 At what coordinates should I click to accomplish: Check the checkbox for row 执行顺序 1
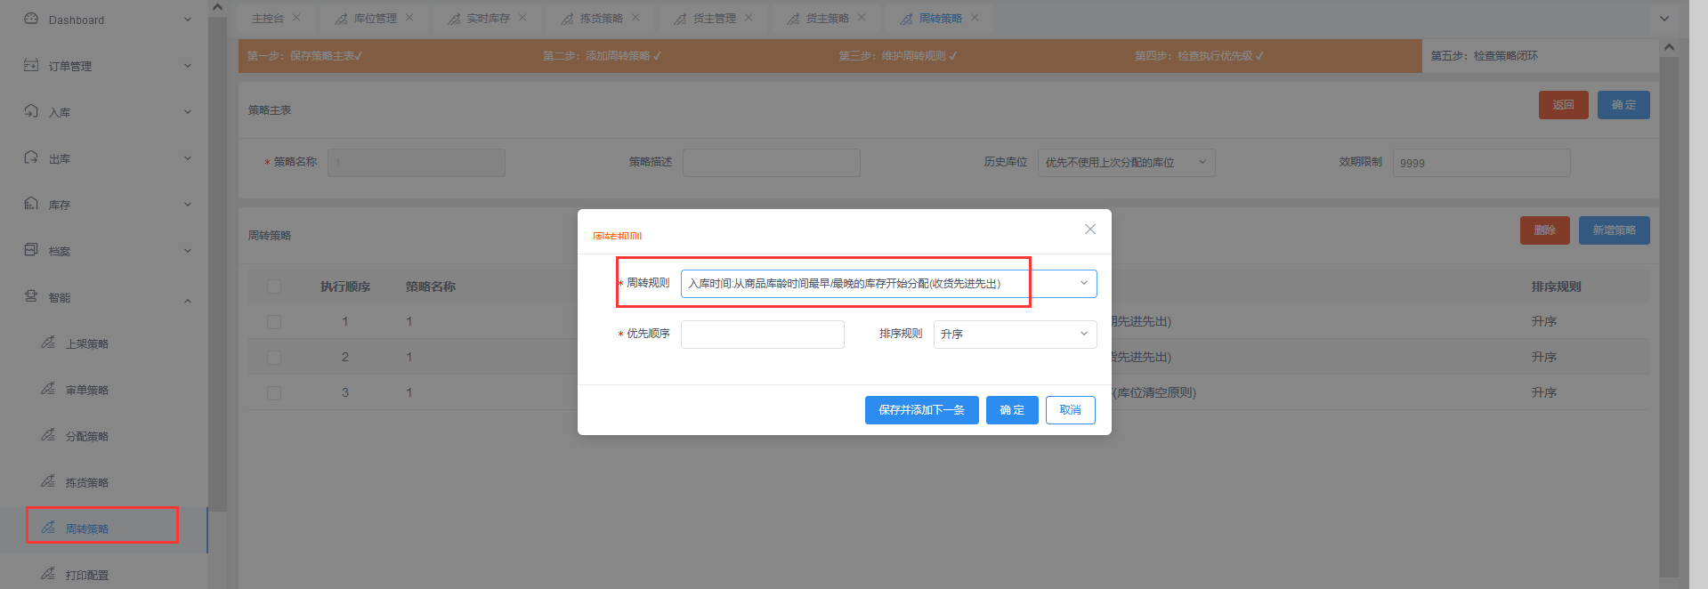(x=274, y=322)
